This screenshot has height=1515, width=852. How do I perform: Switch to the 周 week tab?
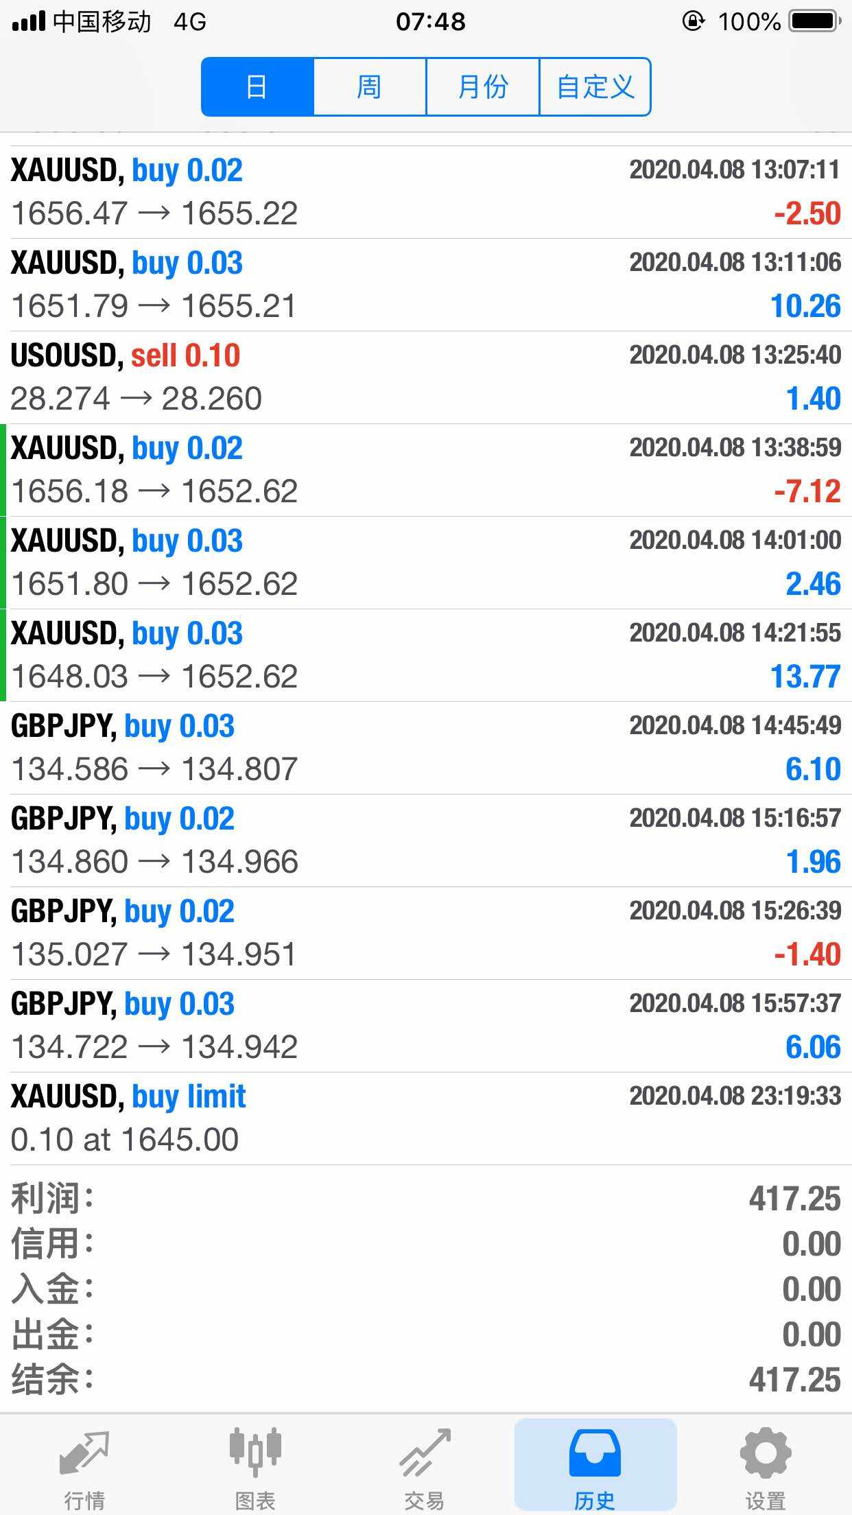(370, 87)
